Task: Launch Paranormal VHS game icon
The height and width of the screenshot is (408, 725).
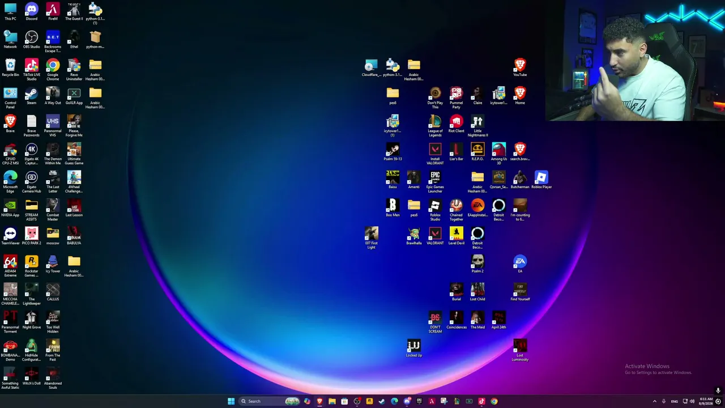Action: 53,125
